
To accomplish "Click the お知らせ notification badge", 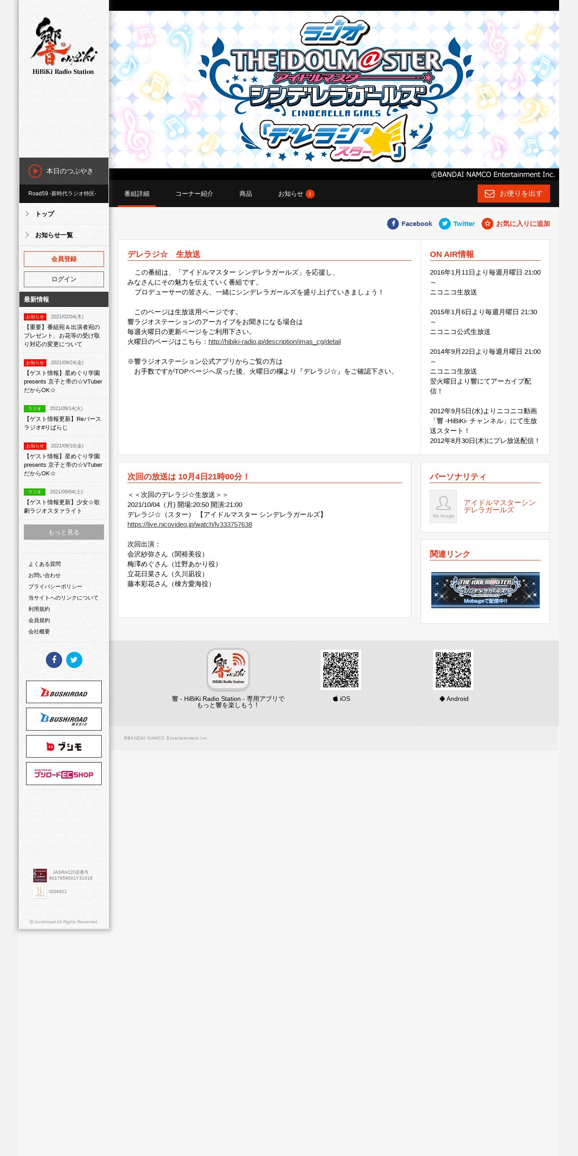I will pyautogui.click(x=310, y=194).
